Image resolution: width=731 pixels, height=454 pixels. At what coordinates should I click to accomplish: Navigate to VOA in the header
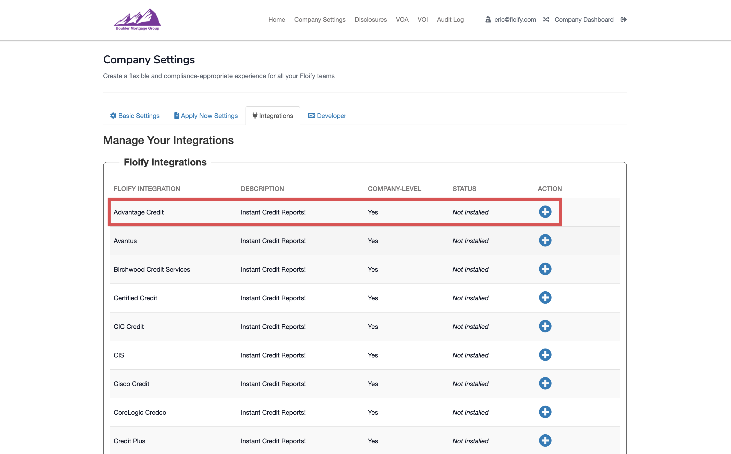402,19
